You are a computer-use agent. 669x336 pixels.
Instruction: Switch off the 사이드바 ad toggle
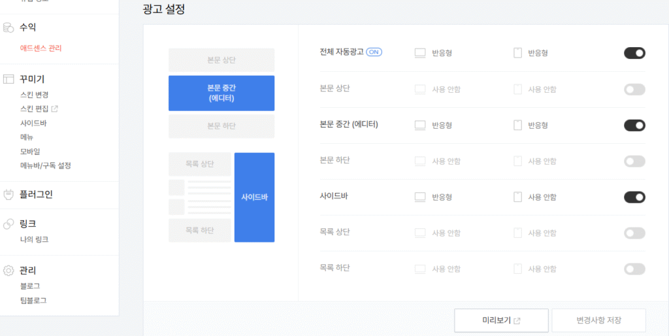click(x=634, y=197)
